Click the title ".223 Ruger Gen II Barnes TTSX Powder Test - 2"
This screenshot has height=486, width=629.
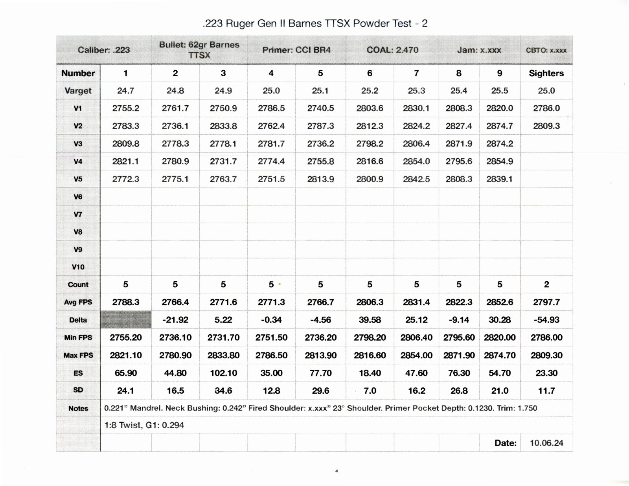point(315,24)
